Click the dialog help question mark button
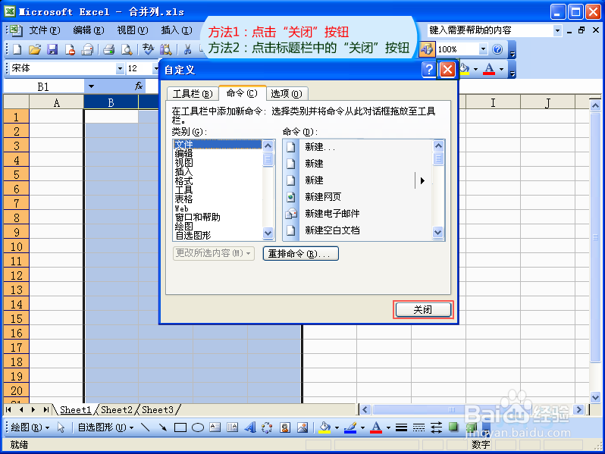The height and width of the screenshot is (454, 605). point(428,70)
